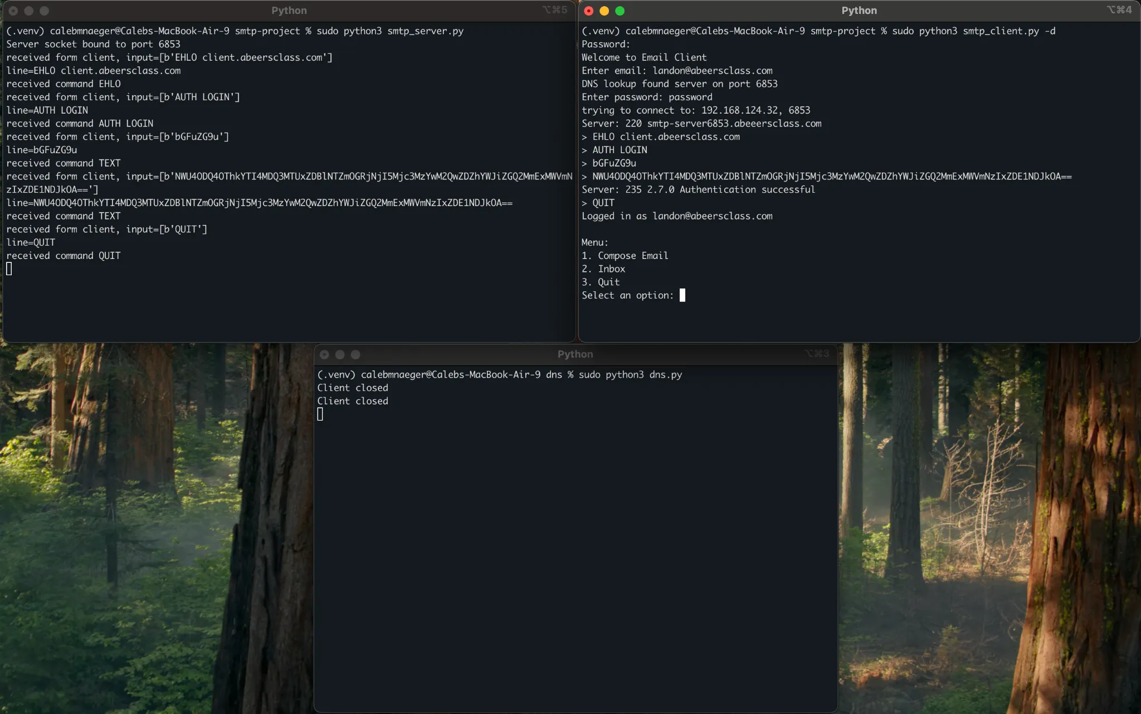Viewport: 1141px width, 714px height.
Task: Click 'Server socket bound to port 6853' line
Action: pyautogui.click(x=93, y=44)
